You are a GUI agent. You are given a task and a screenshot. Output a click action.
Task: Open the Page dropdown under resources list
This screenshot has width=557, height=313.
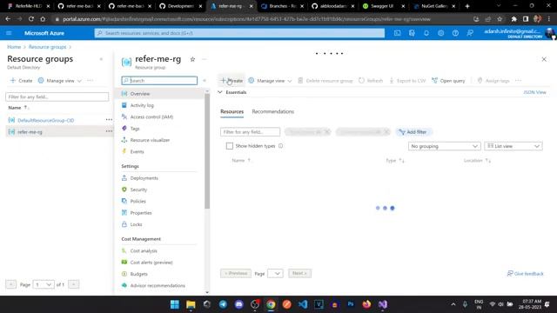pos(275,274)
